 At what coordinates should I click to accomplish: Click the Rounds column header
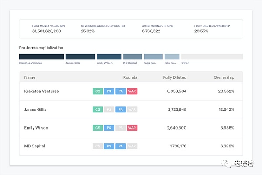[x=130, y=77]
